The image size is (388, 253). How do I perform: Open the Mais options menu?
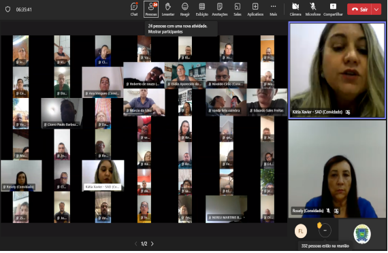pyautogui.click(x=273, y=9)
